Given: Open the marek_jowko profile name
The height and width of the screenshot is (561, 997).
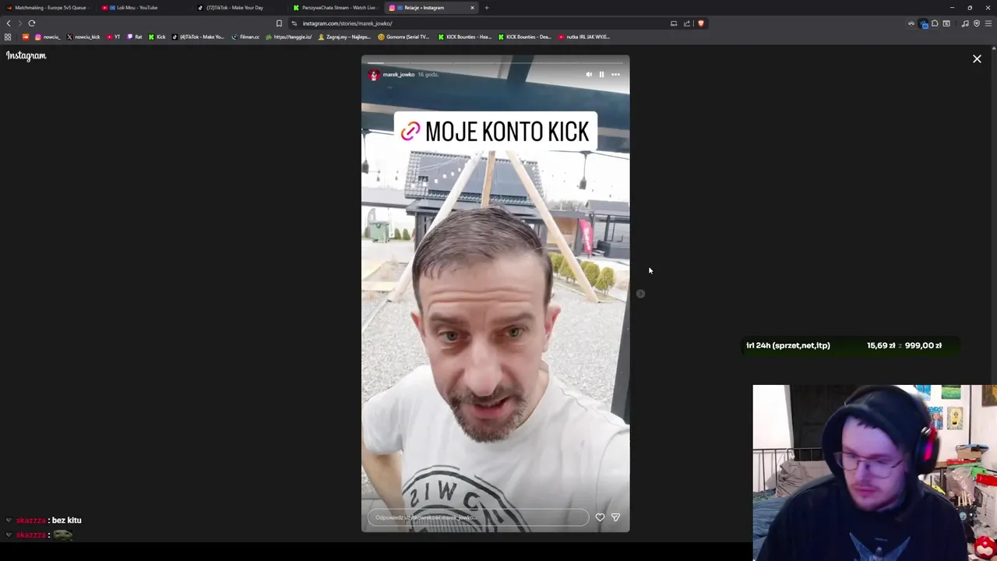Looking at the screenshot, I should pyautogui.click(x=399, y=75).
